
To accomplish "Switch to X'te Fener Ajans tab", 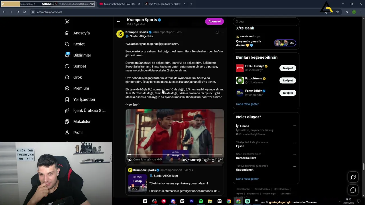I will (165, 4).
